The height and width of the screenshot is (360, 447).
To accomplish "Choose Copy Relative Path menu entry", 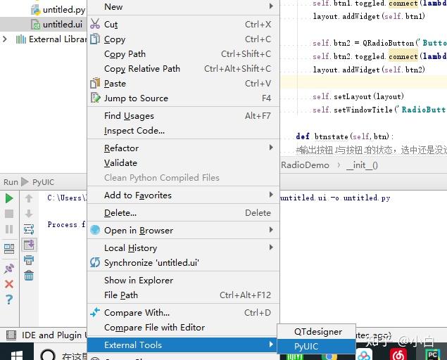I will point(183,69).
